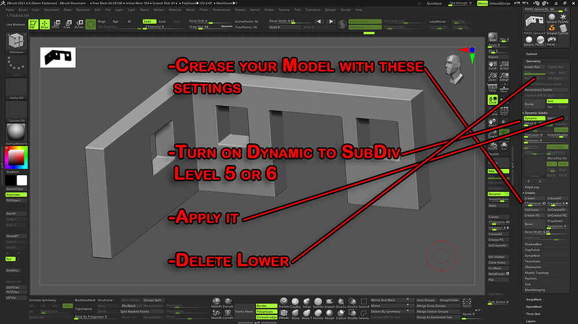The width and height of the screenshot is (578, 324).
Task: Activate Draw mode button
Action: pyautogui.click(x=45, y=24)
